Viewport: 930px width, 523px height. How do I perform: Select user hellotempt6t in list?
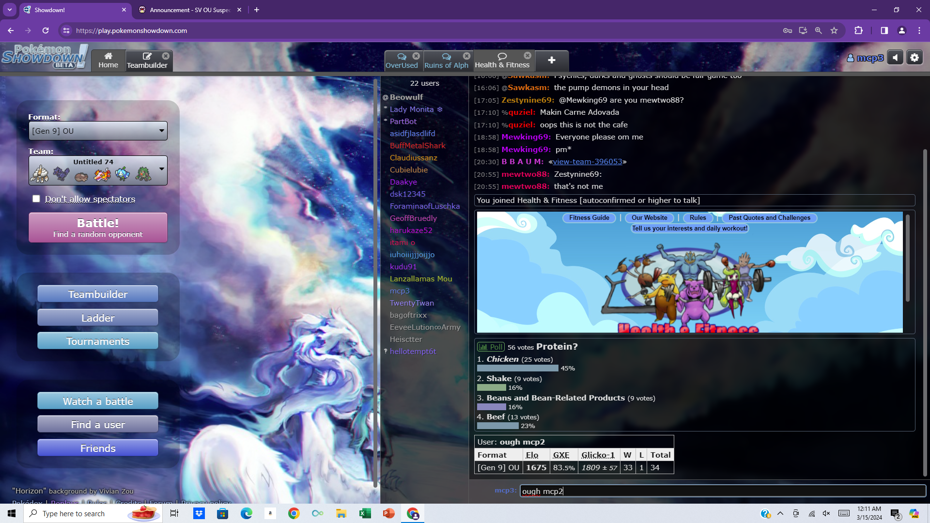coord(413,352)
